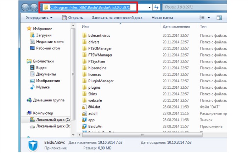
Task: Select the ad.dll file icon
Action: click(84, 113)
